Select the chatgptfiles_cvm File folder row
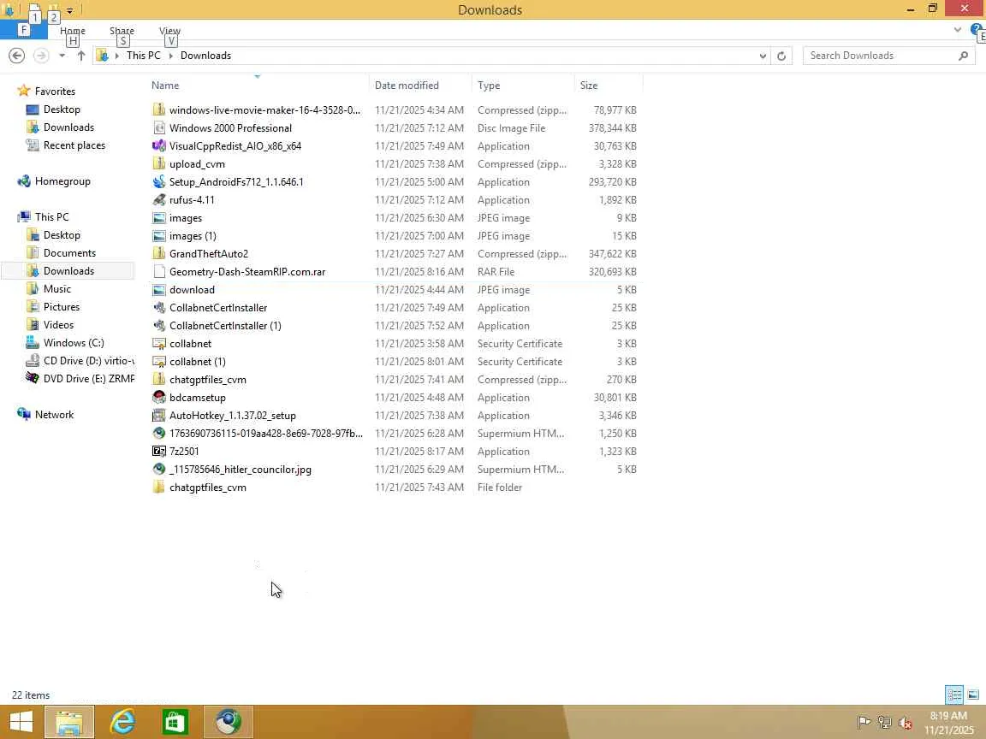The width and height of the screenshot is (986, 739). (x=395, y=488)
